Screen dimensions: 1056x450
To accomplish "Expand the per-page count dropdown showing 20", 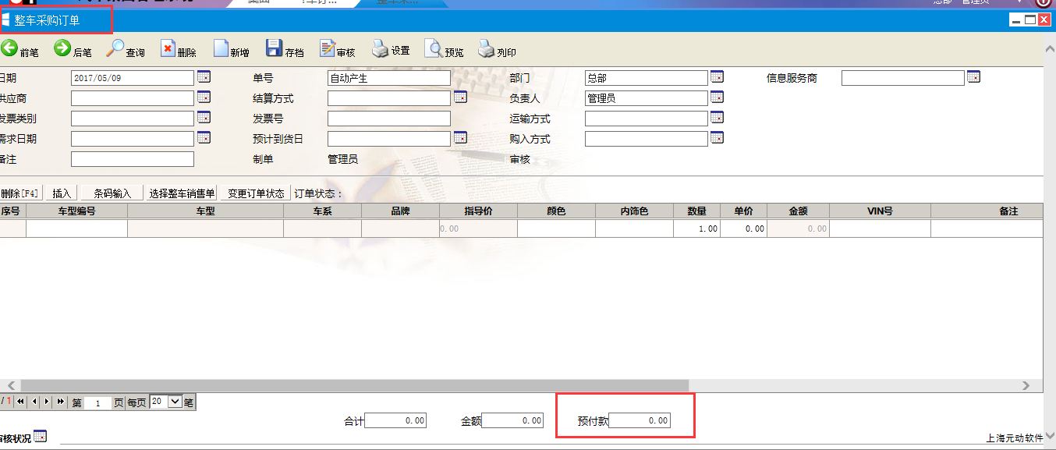I will pyautogui.click(x=175, y=402).
